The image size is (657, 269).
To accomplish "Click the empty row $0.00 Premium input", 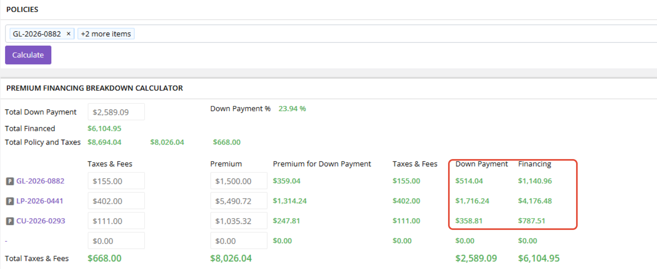I will [x=239, y=241].
